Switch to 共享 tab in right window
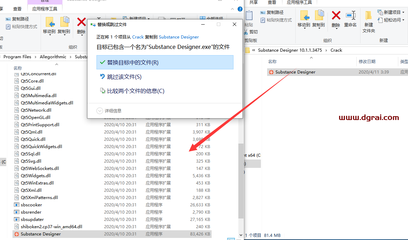The height and width of the screenshot is (240, 408). tap(253, 2)
